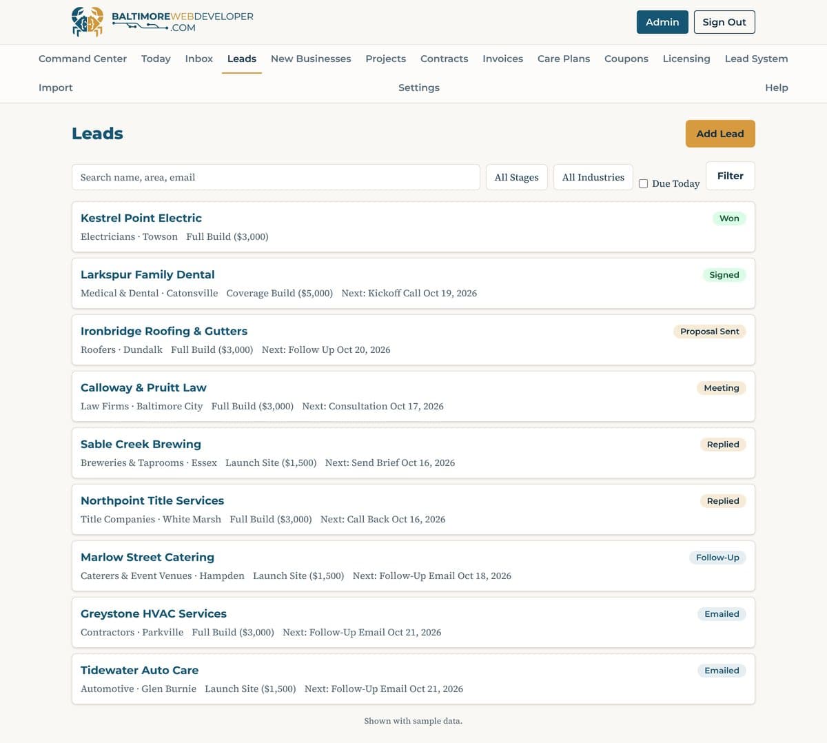Sign out of the account
827x743 pixels.
coord(724,22)
